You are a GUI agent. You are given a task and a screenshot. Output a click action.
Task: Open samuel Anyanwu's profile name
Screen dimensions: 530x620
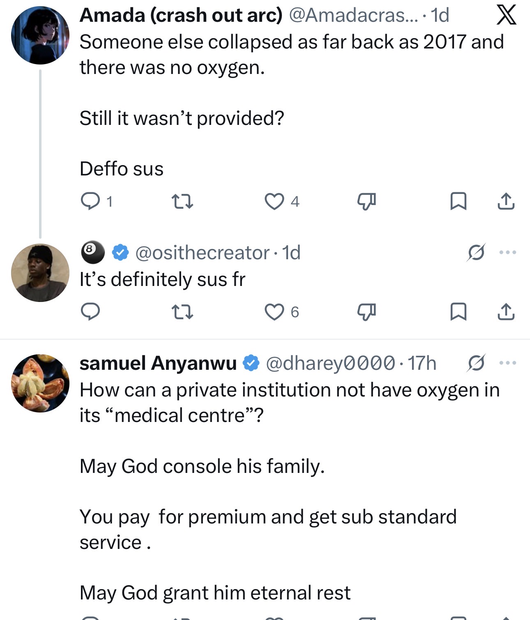pos(158,363)
